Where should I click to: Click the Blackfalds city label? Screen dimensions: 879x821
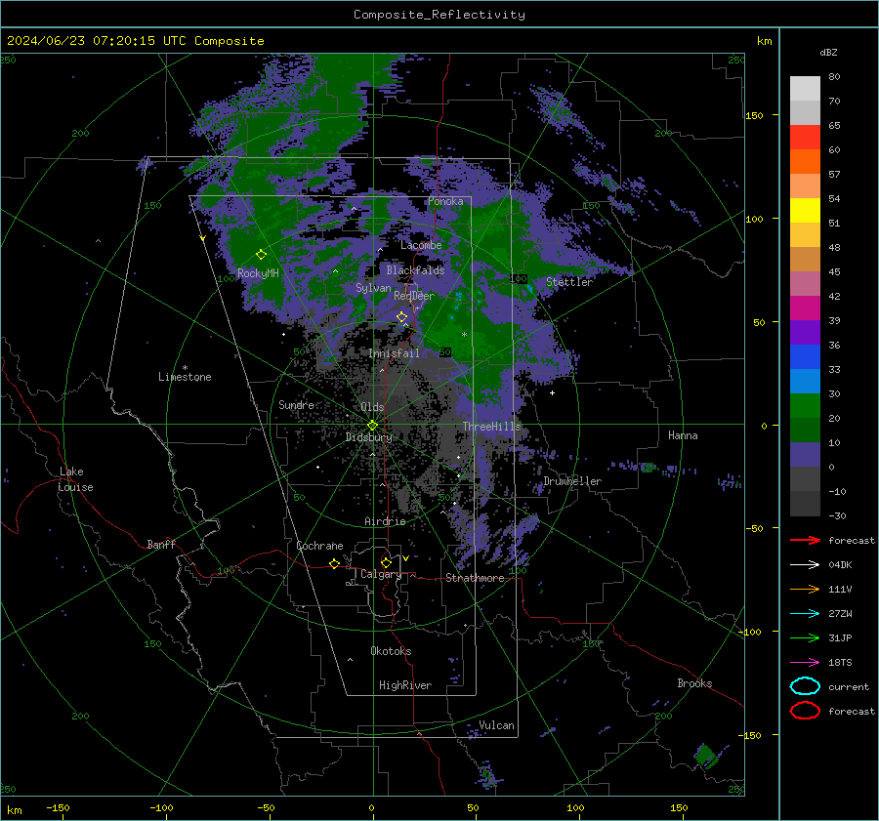point(415,270)
